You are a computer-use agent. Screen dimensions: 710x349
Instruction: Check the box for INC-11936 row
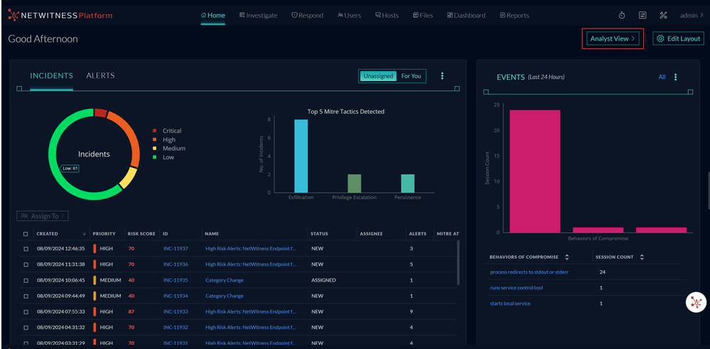pyautogui.click(x=26, y=264)
